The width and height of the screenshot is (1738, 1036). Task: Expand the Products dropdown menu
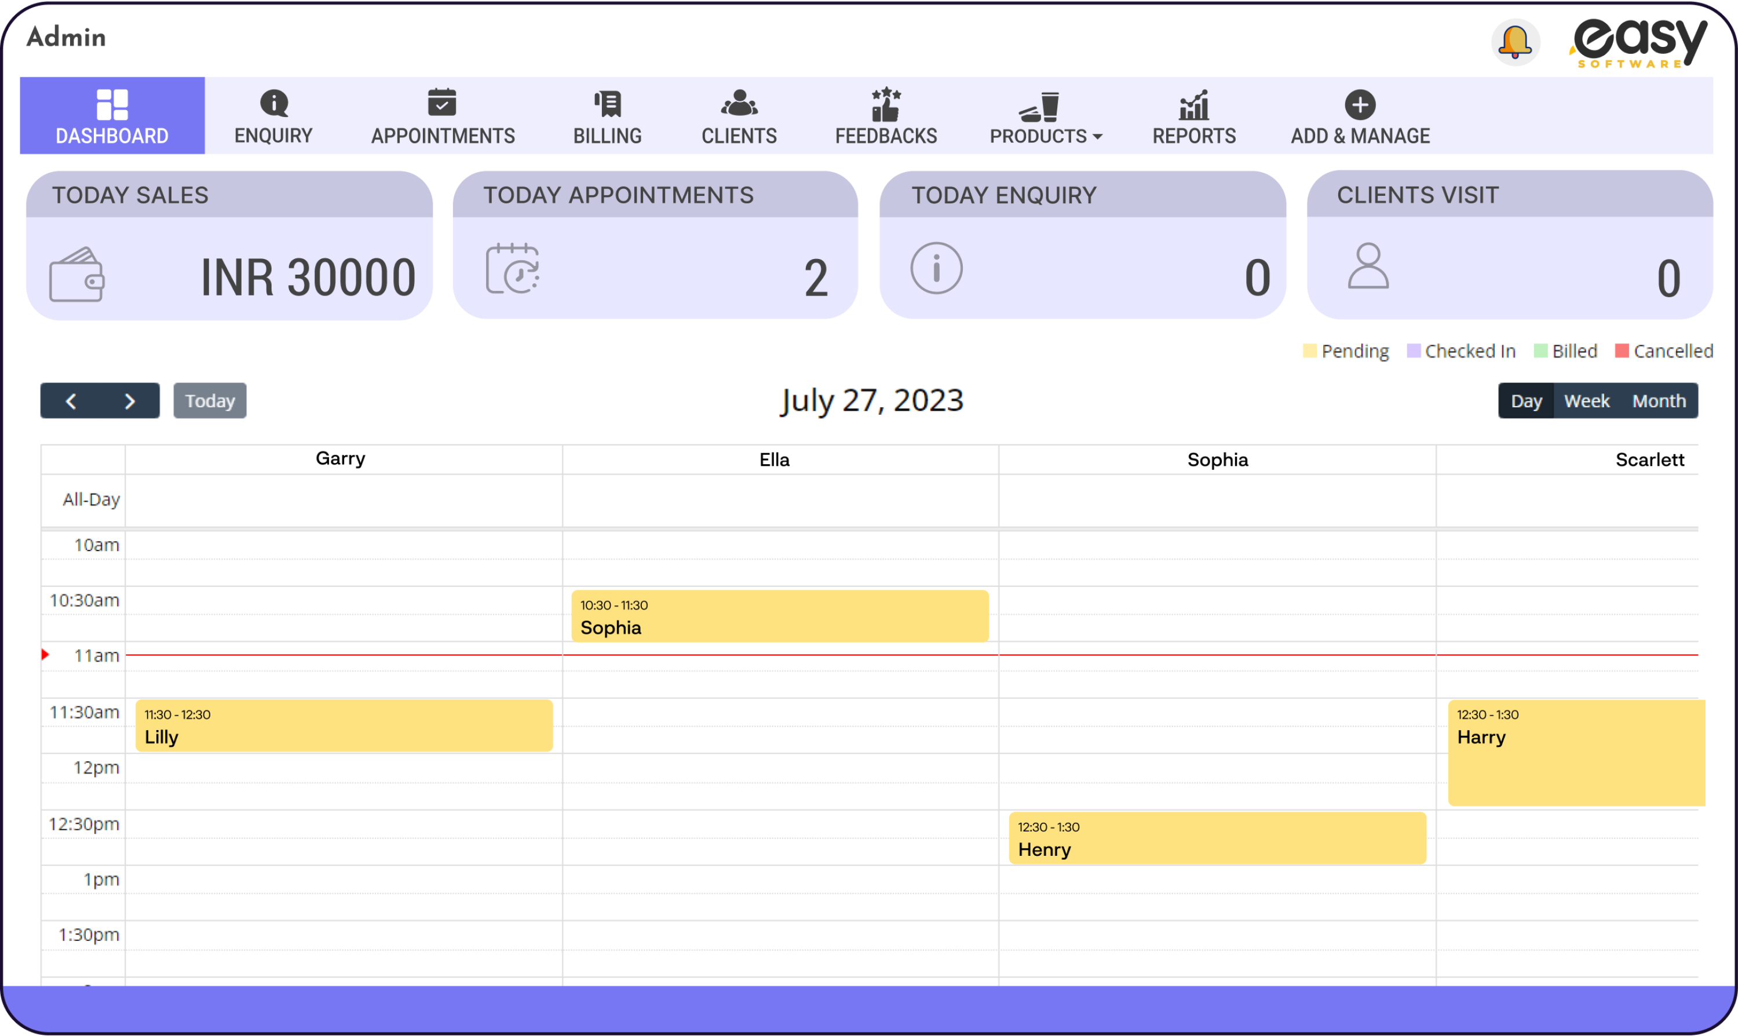(x=1044, y=117)
